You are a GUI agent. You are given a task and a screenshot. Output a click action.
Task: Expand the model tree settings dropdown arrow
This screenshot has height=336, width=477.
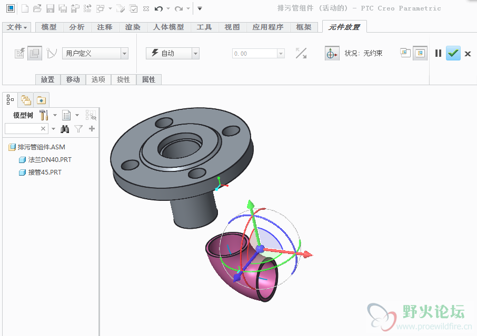point(55,115)
